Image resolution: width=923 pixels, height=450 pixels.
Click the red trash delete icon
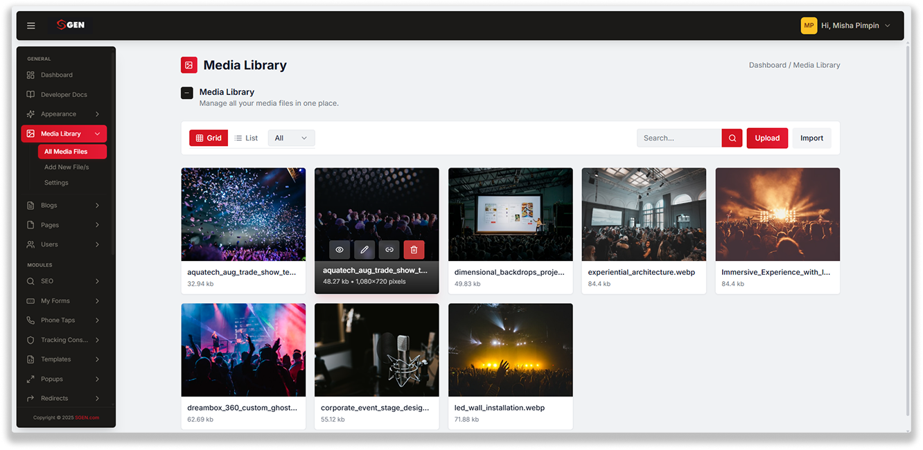[414, 250]
